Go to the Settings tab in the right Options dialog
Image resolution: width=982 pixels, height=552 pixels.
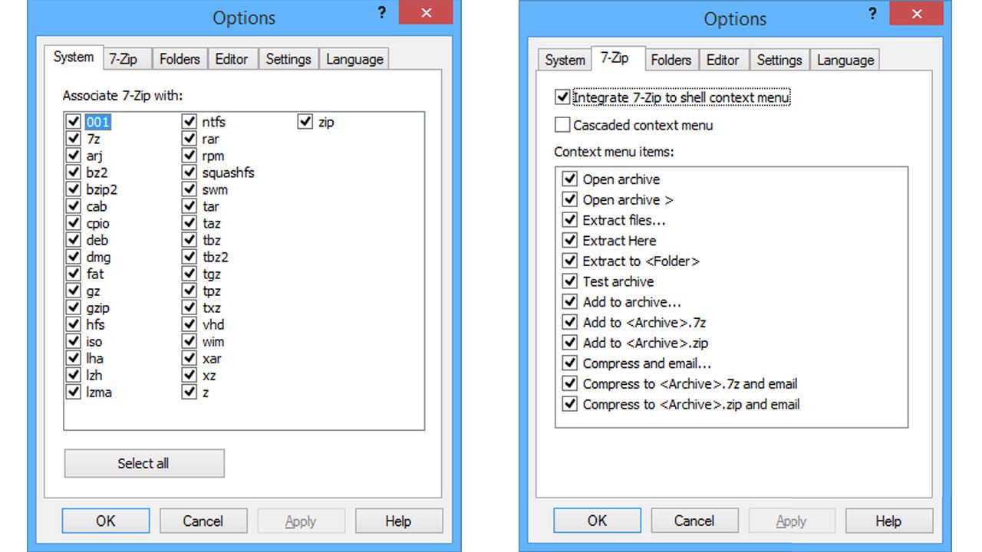pyautogui.click(x=779, y=60)
